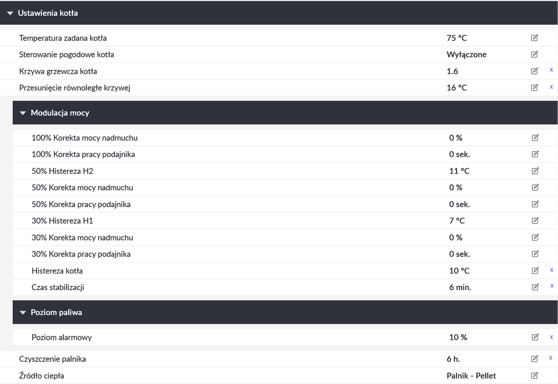The image size is (558, 384).
Task: Click edit icon for Temperatura zadana kotła
Action: [534, 38]
